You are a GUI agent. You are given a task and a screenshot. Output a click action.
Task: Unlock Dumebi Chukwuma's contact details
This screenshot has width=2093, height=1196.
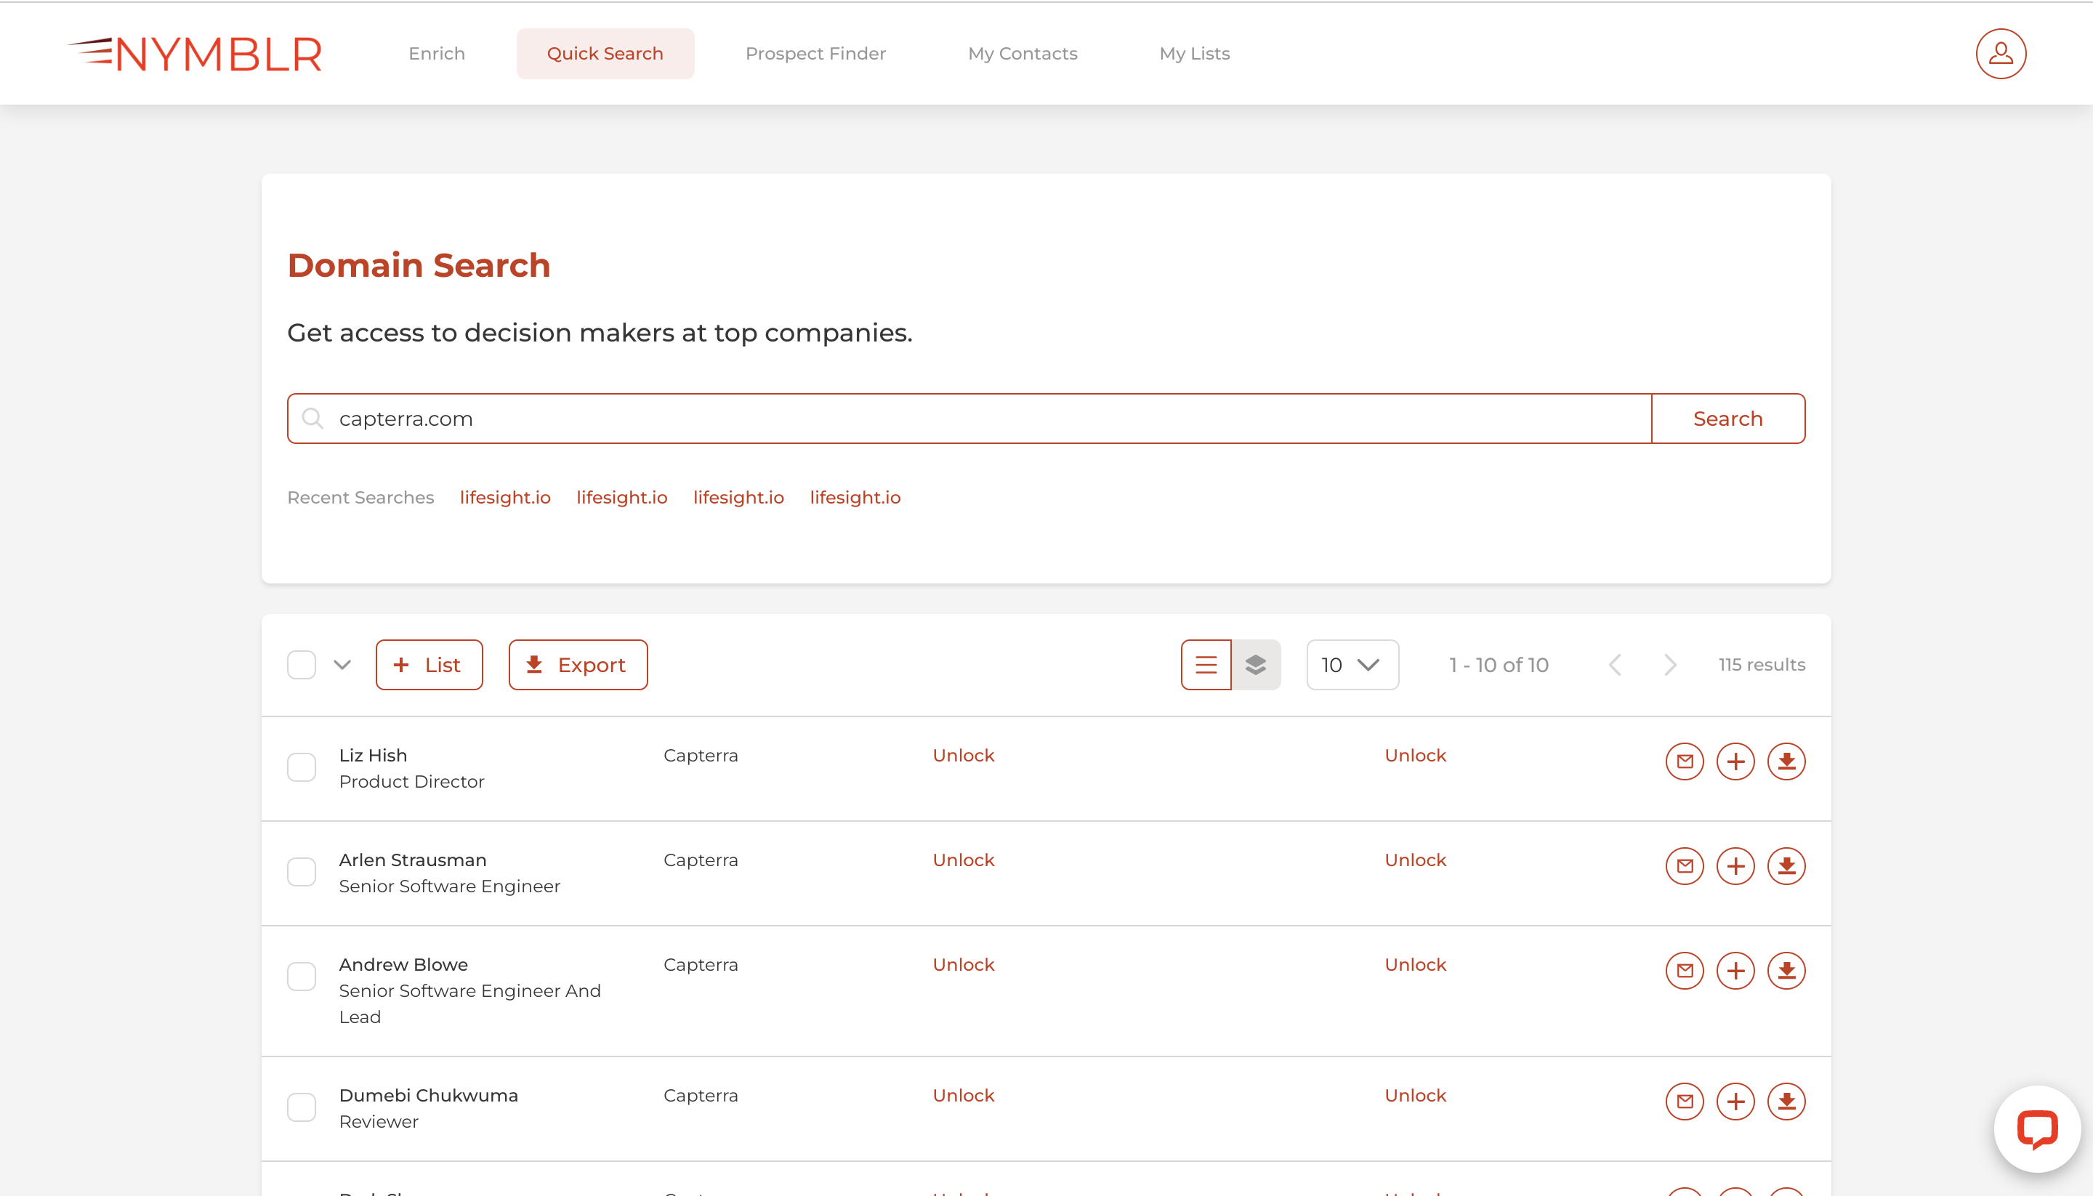point(963,1094)
